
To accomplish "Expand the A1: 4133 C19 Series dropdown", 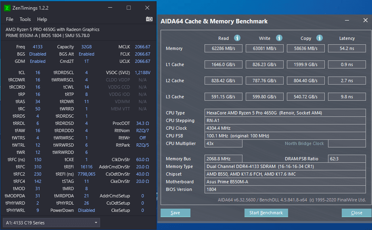I will pyautogui.click(x=51, y=223).
